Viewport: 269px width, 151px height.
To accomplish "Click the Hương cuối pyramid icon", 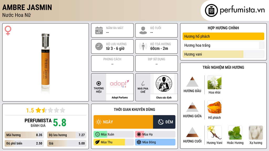I will pyautogui.click(x=192, y=132).
